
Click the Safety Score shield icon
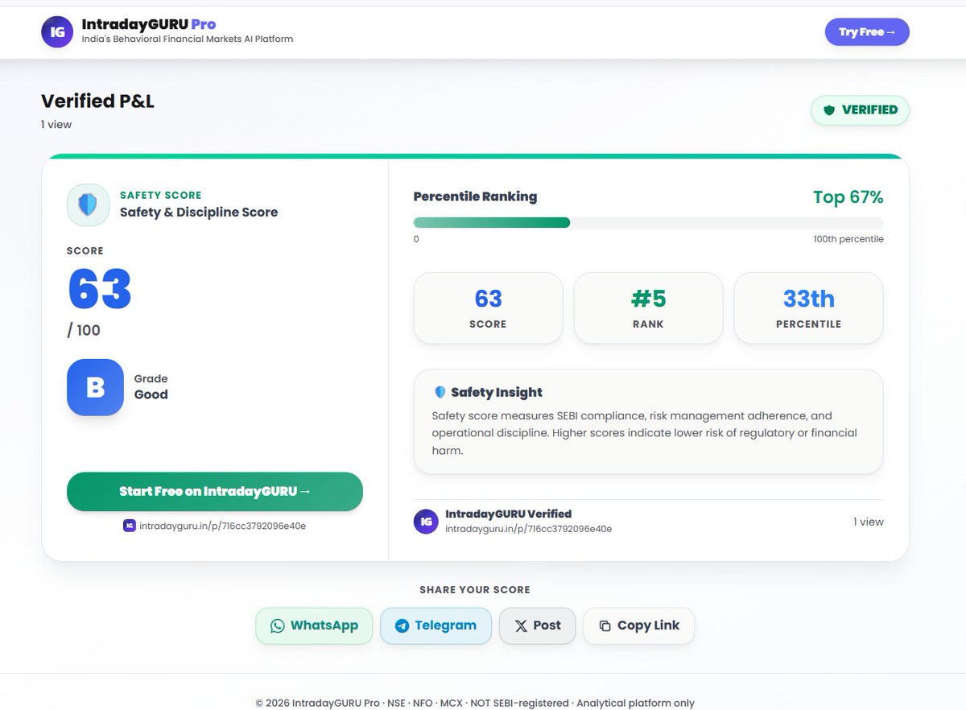coord(88,204)
